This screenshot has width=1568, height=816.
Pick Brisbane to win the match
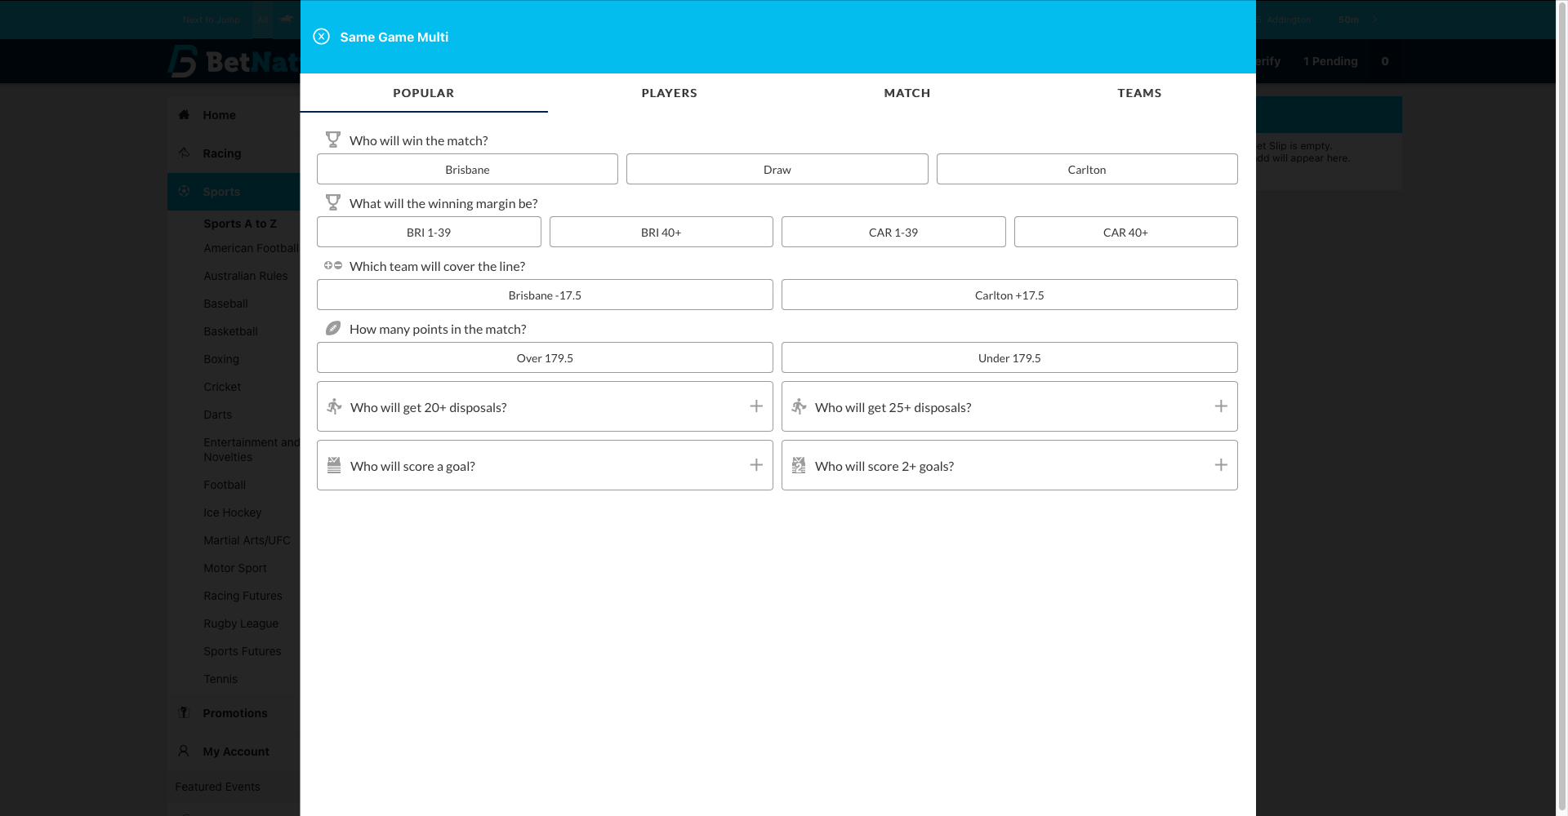(467, 170)
